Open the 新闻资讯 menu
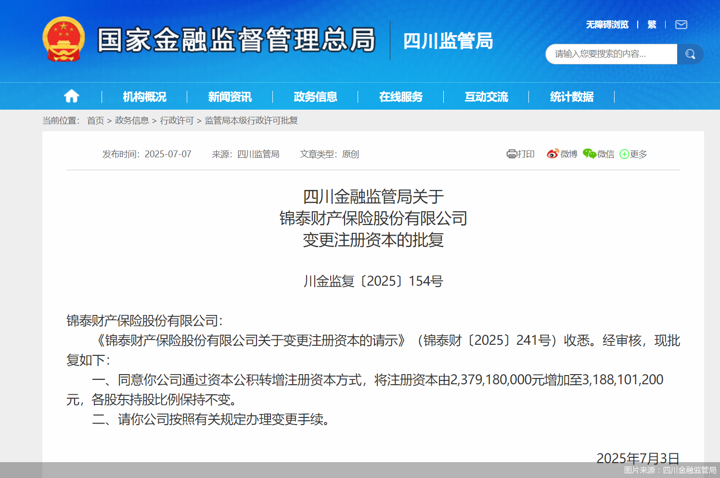The width and height of the screenshot is (720, 478). pos(230,97)
